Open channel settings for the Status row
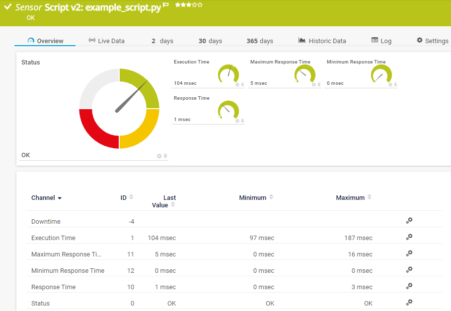Image resolution: width=451 pixels, height=311 pixels. click(x=409, y=302)
